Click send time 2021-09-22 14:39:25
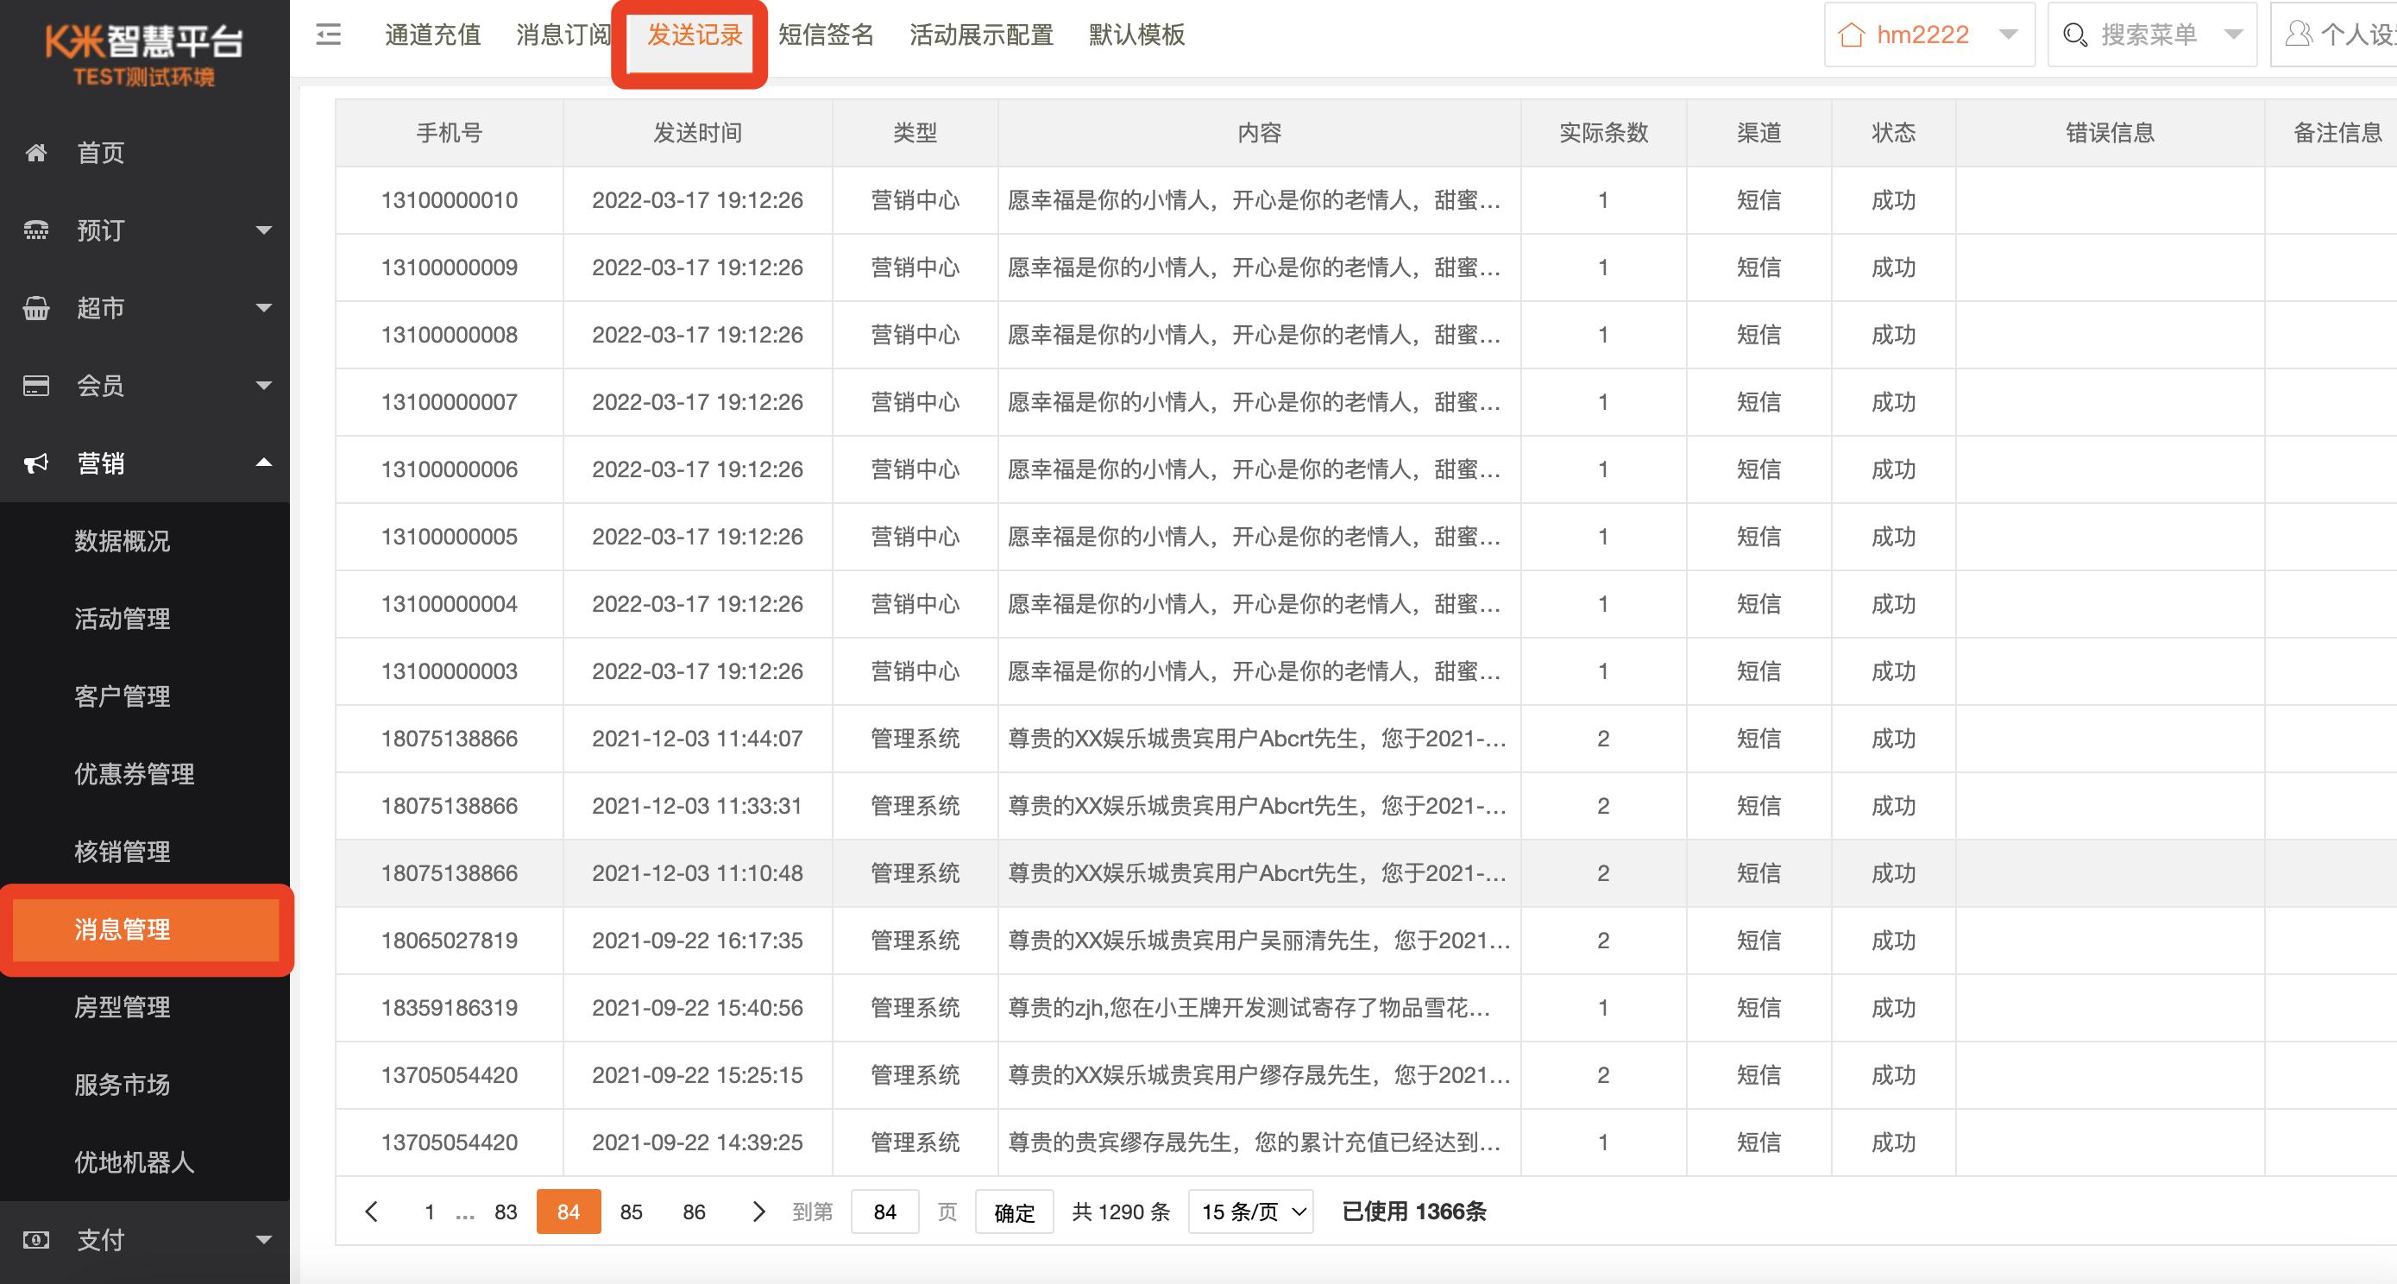The image size is (2397, 1284). click(698, 1142)
